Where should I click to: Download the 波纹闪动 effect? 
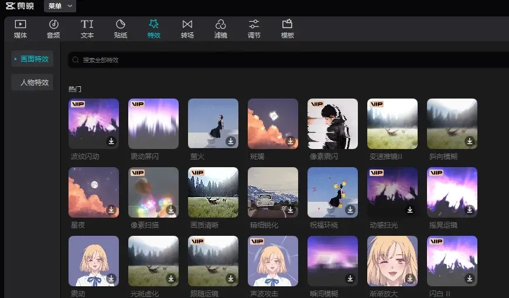111,141
